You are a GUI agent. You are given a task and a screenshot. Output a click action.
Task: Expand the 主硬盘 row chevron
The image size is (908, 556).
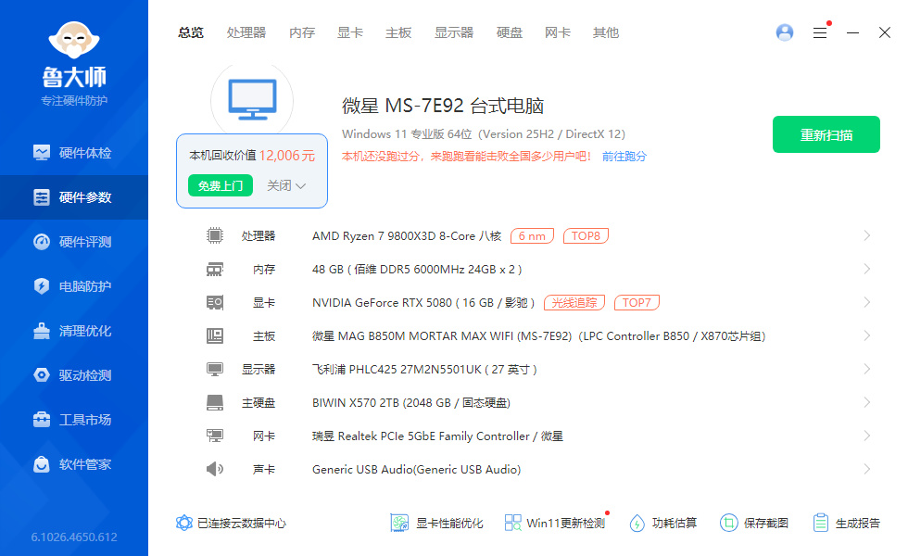point(867,402)
